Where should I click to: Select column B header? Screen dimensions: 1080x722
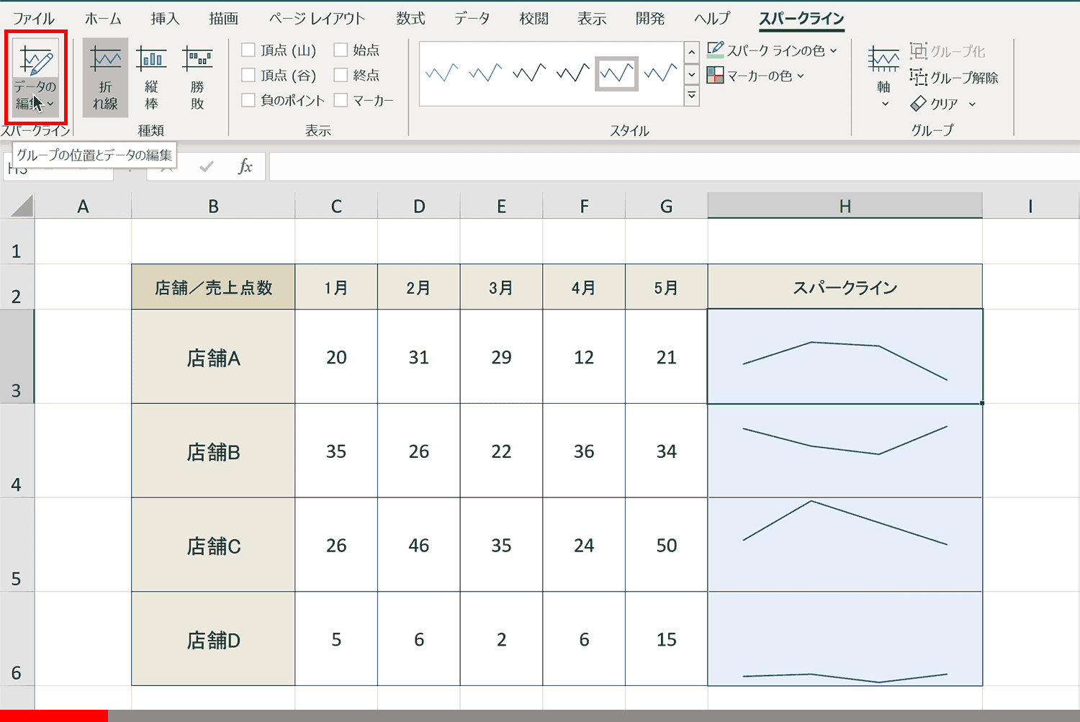point(213,206)
